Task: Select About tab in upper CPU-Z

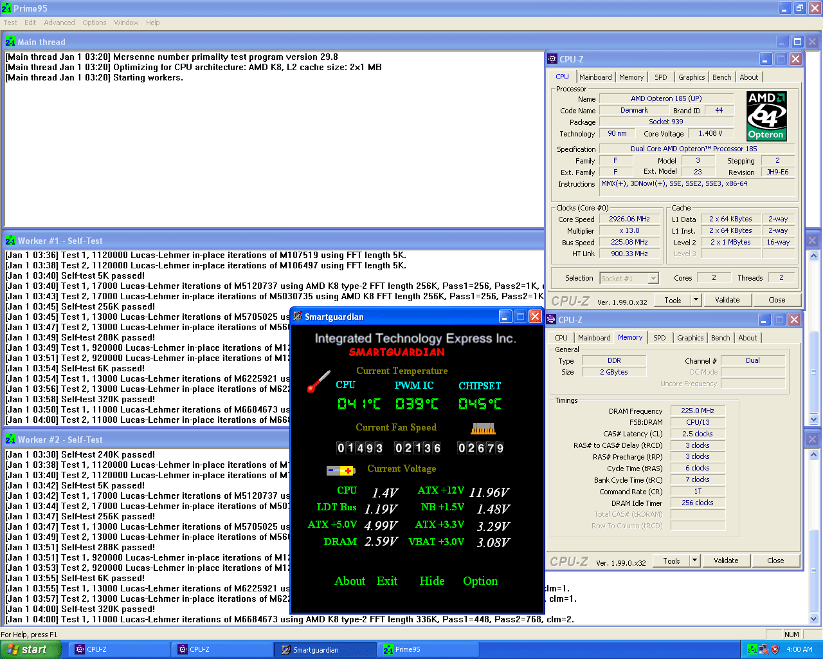Action: click(748, 77)
